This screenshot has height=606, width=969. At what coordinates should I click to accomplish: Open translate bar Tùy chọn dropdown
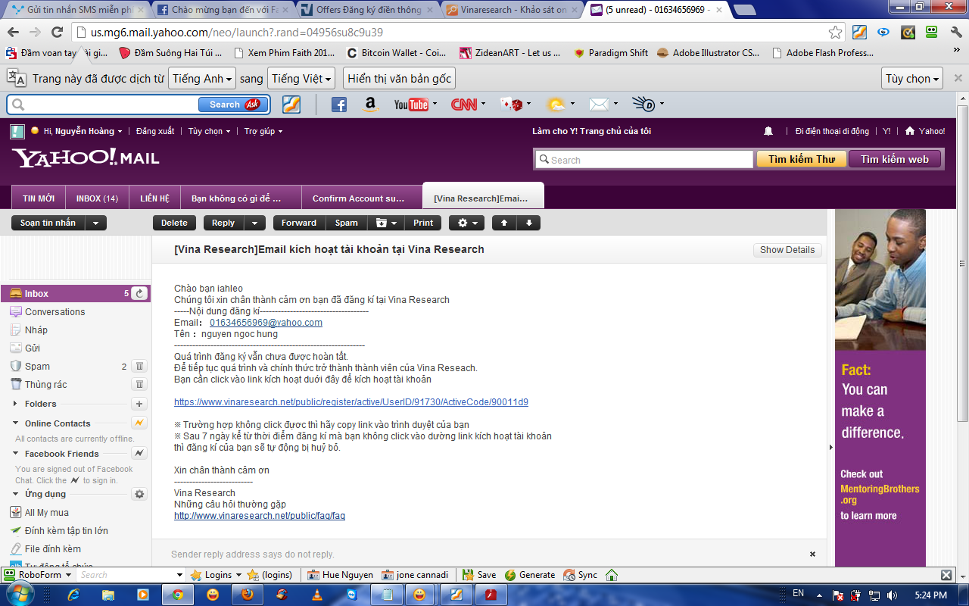912,79
